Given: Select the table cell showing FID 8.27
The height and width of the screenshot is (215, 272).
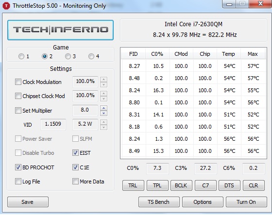Looking at the screenshot, I should point(134,66).
